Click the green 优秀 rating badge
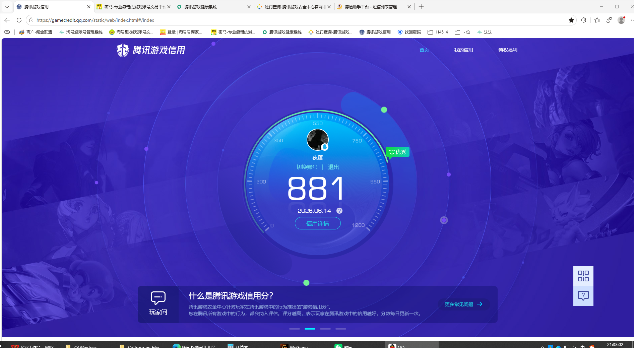 [398, 152]
